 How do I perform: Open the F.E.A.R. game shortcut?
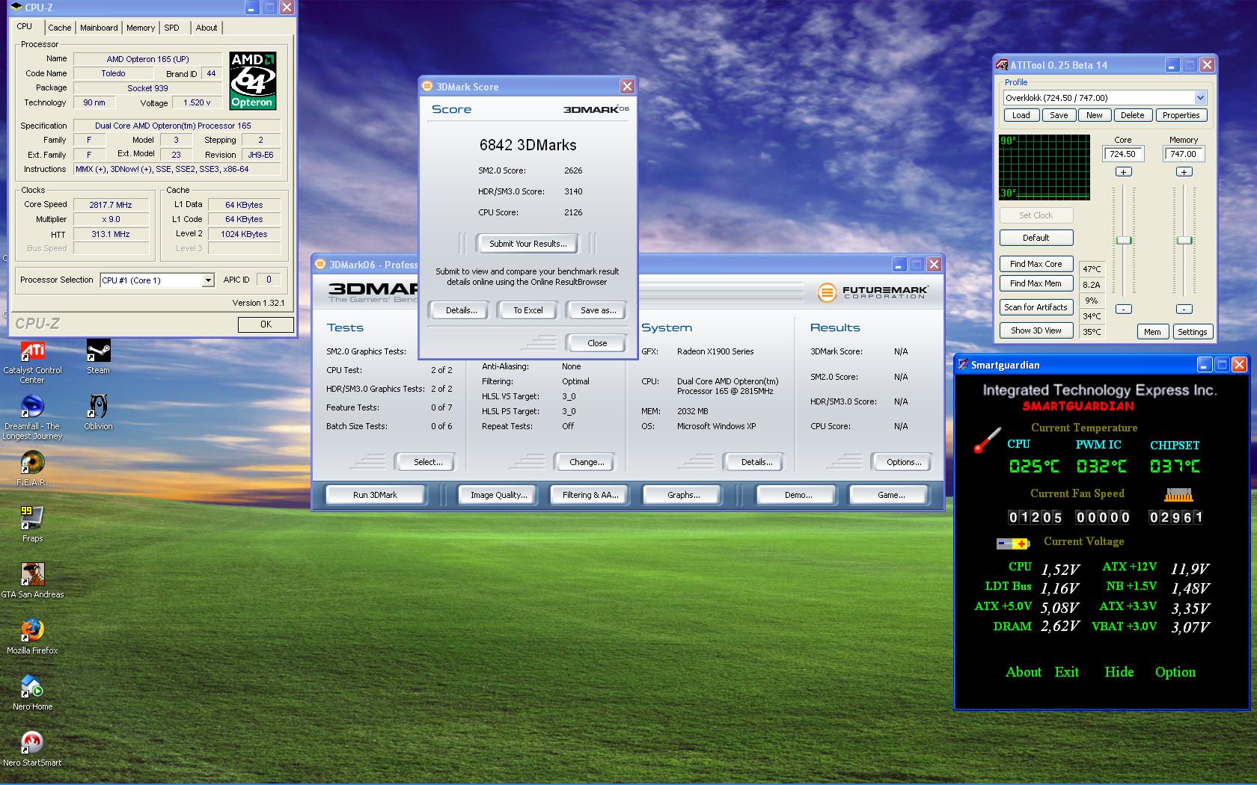pyautogui.click(x=32, y=469)
